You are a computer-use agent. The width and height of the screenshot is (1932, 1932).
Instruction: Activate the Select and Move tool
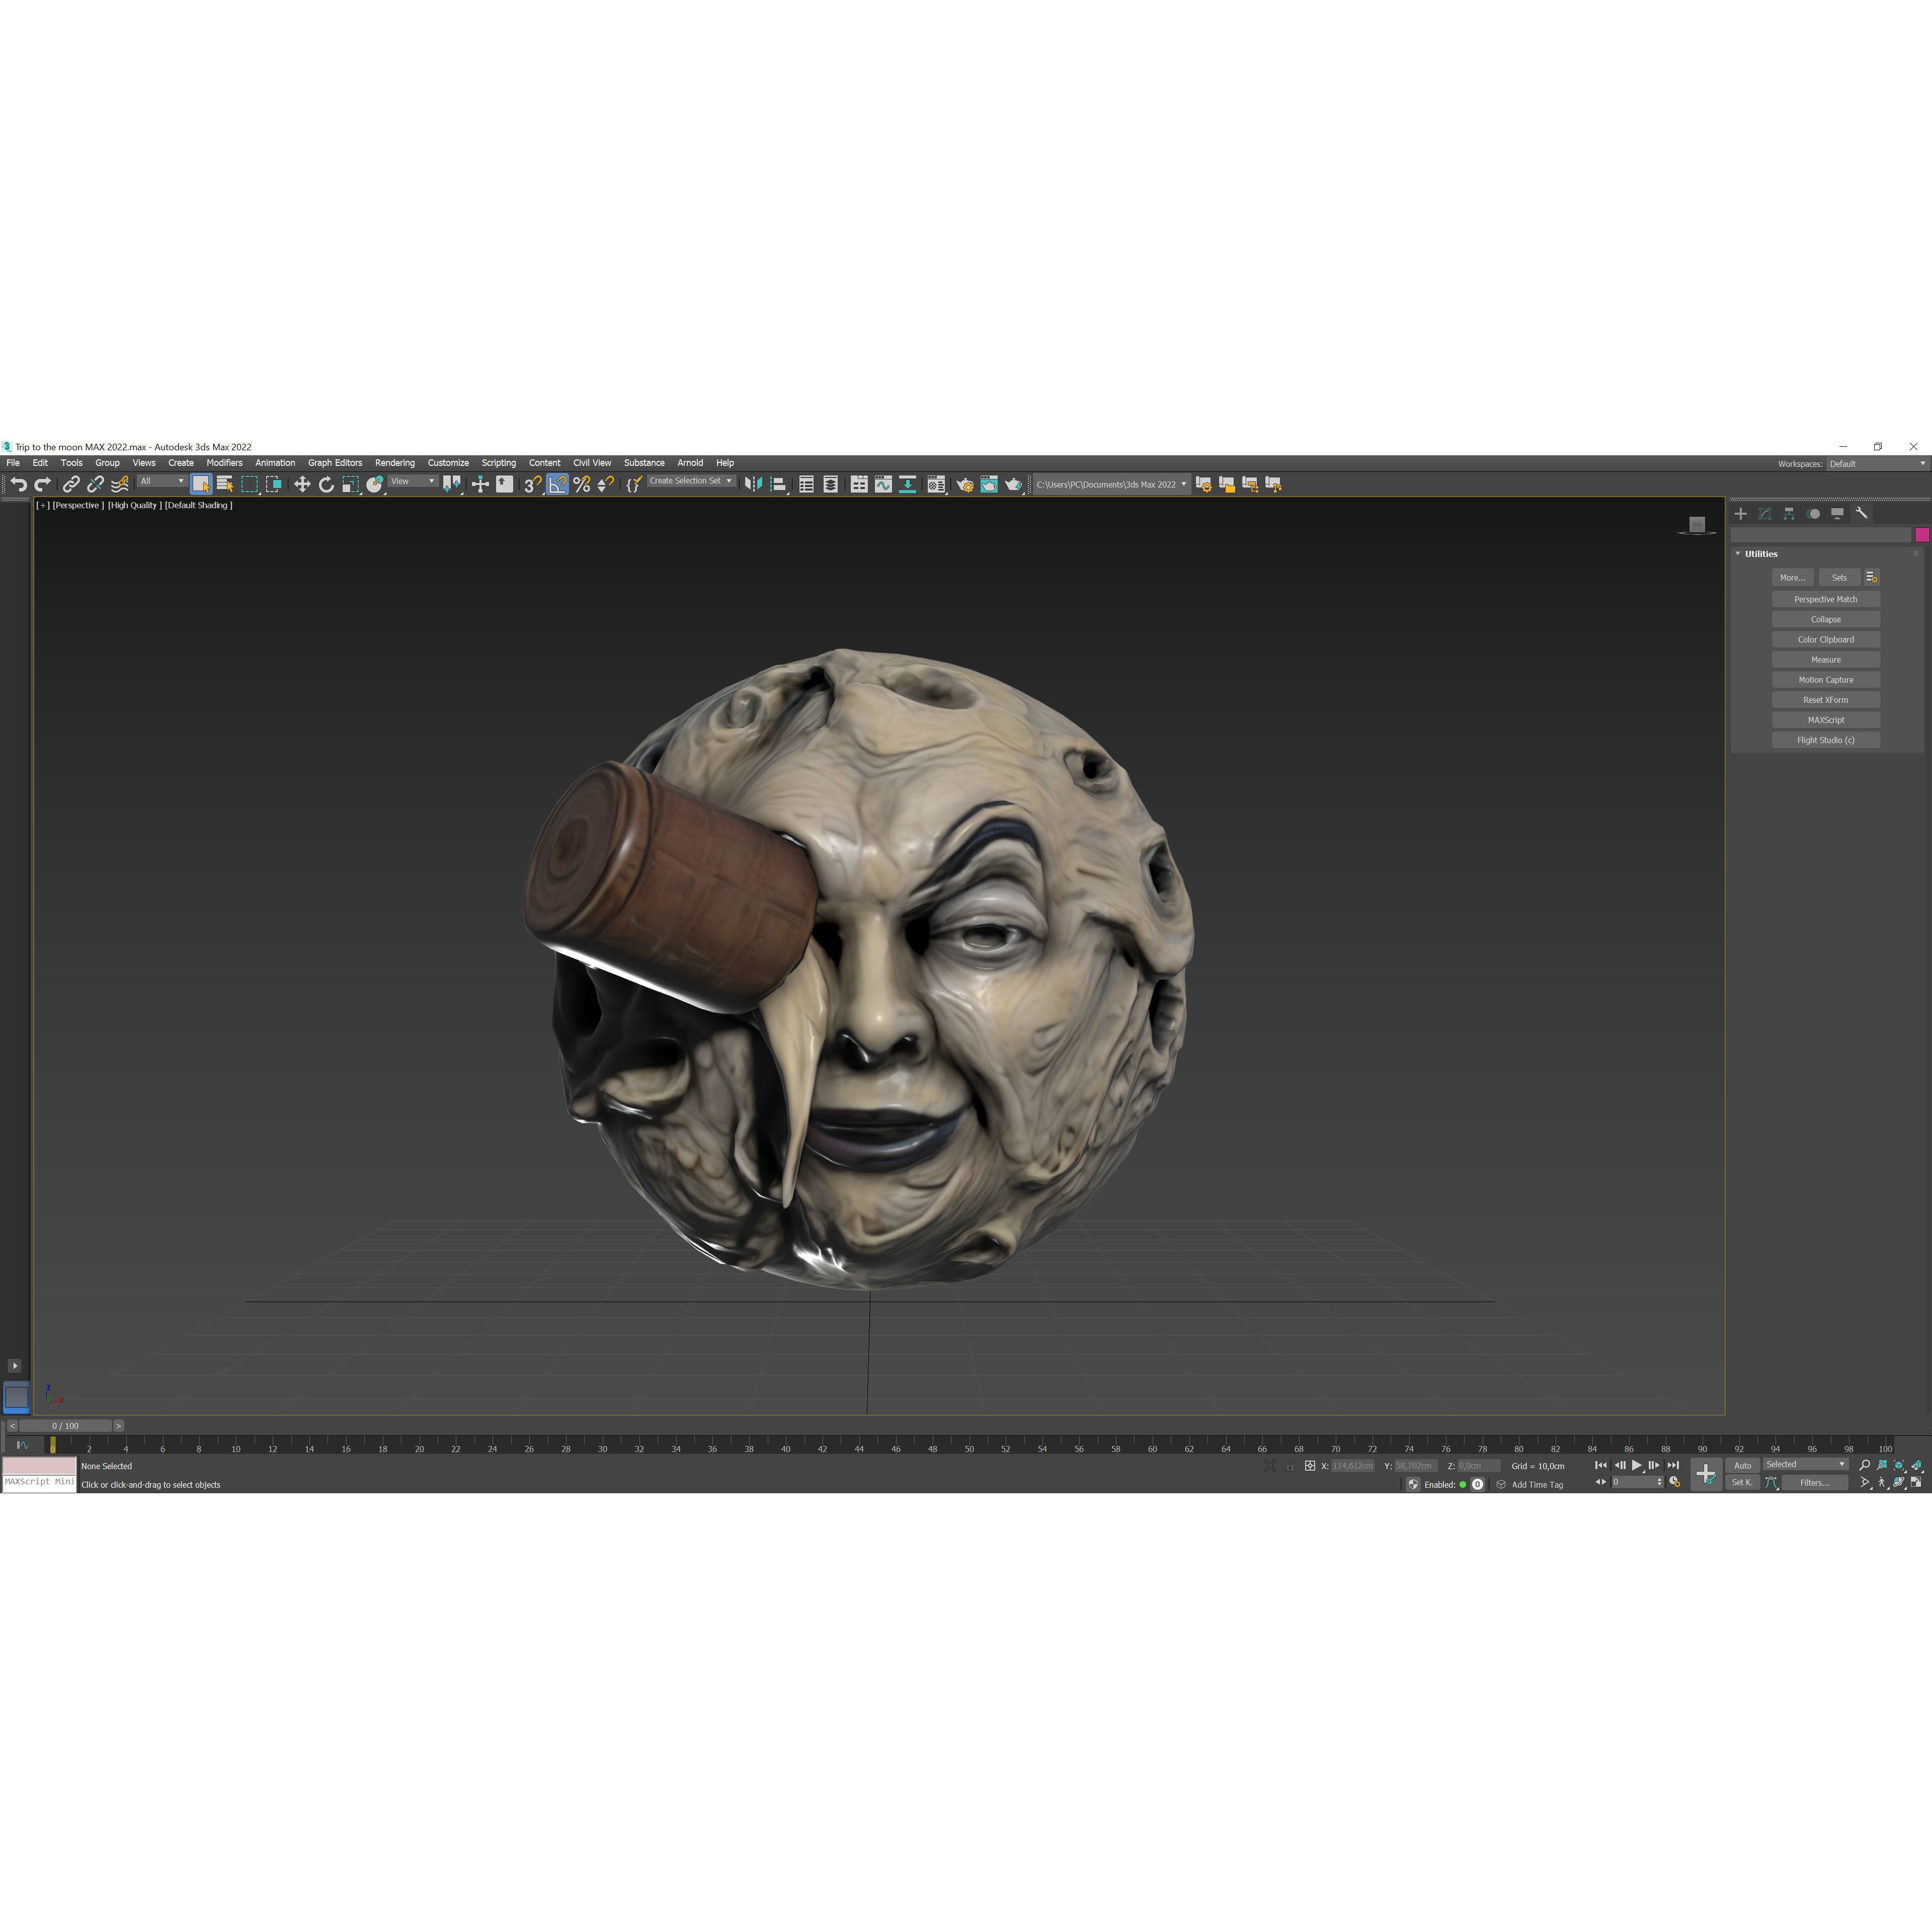tap(302, 484)
